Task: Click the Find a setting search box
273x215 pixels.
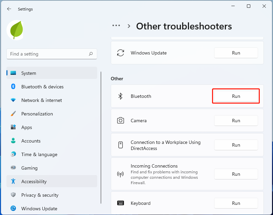Action: [x=52, y=54]
